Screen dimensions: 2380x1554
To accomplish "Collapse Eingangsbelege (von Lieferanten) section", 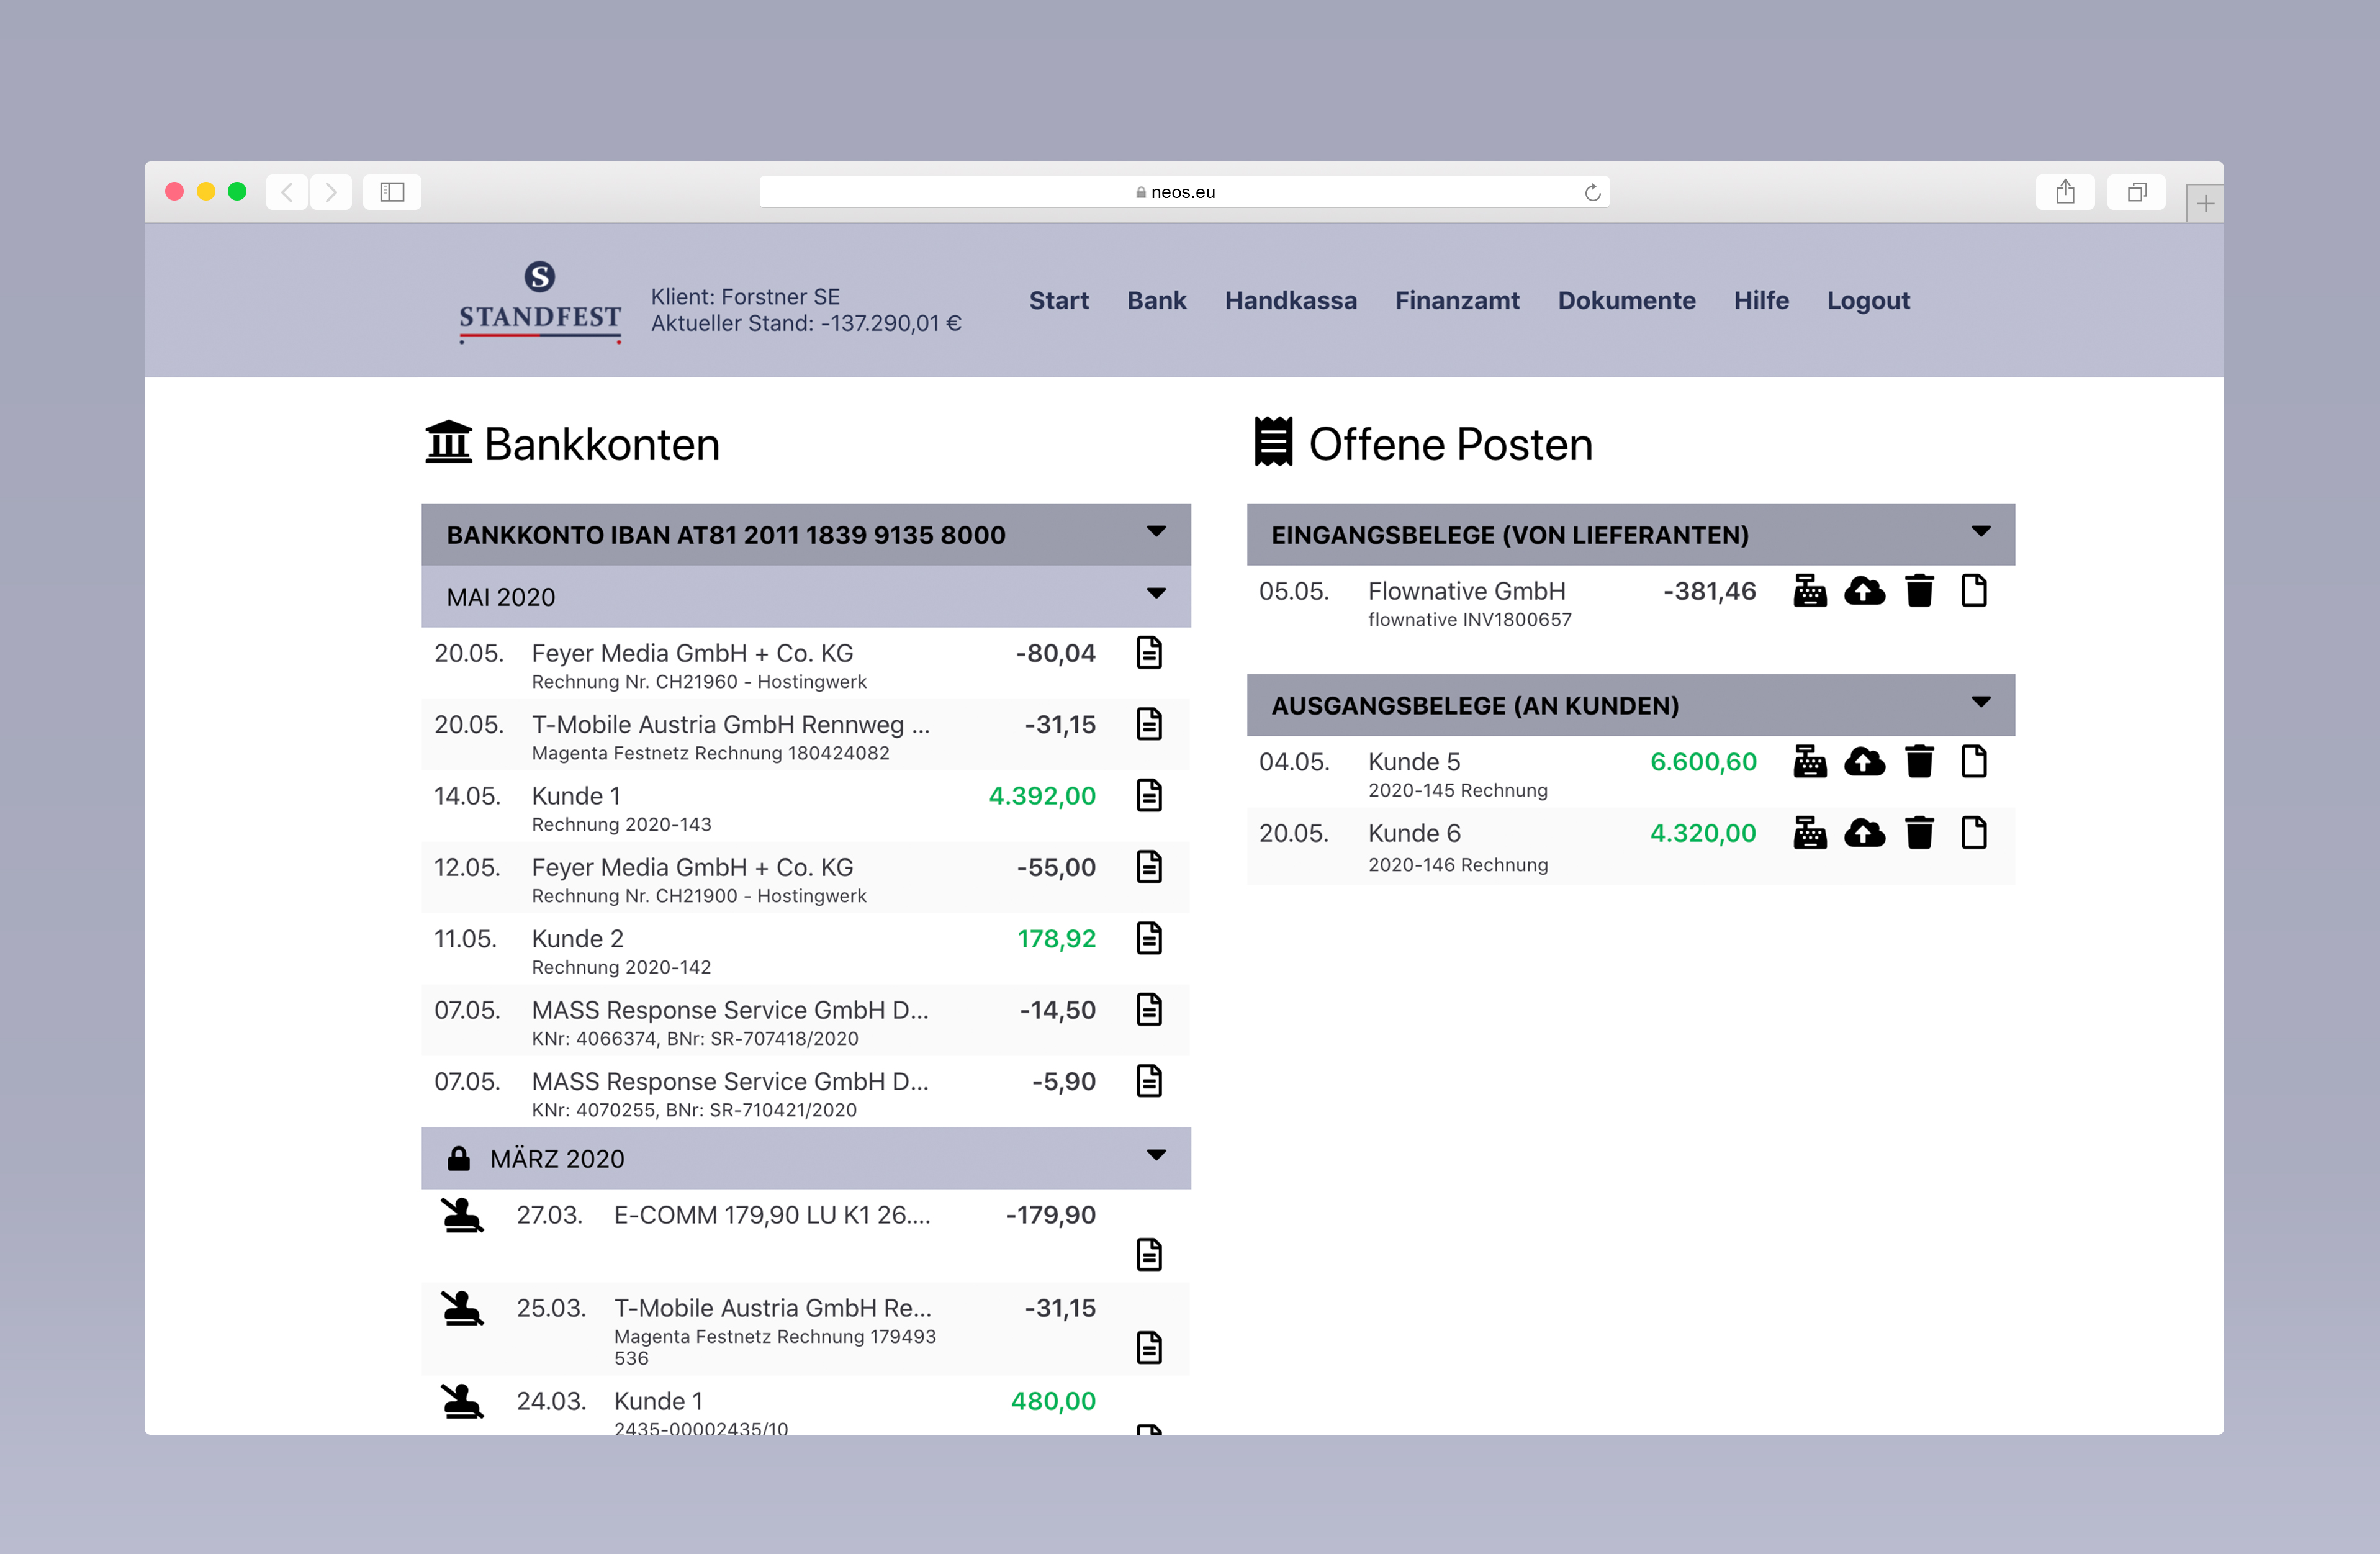I will 1980,532.
